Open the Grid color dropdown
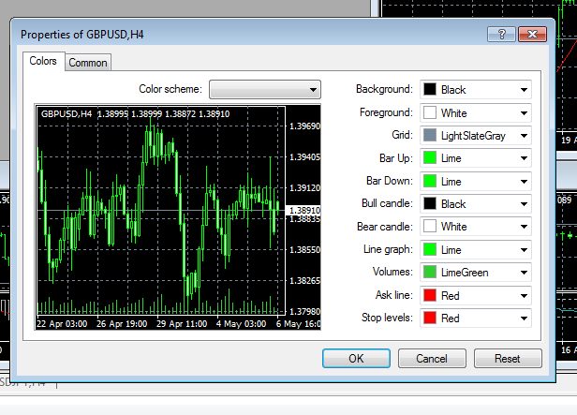577x415 pixels. 476,136
